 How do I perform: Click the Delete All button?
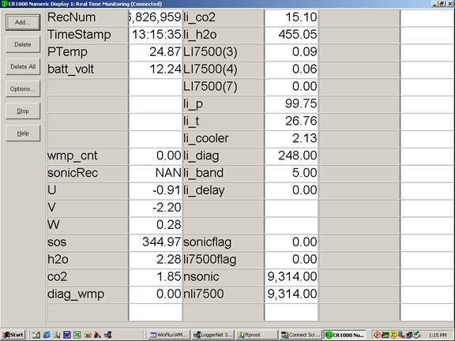click(23, 66)
